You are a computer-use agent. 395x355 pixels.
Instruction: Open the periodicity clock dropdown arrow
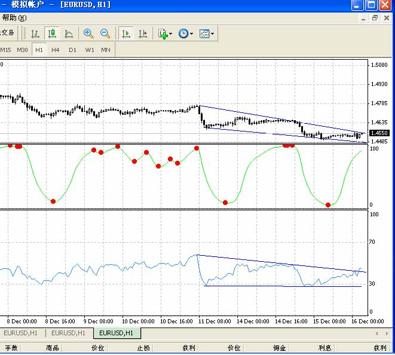(x=191, y=33)
